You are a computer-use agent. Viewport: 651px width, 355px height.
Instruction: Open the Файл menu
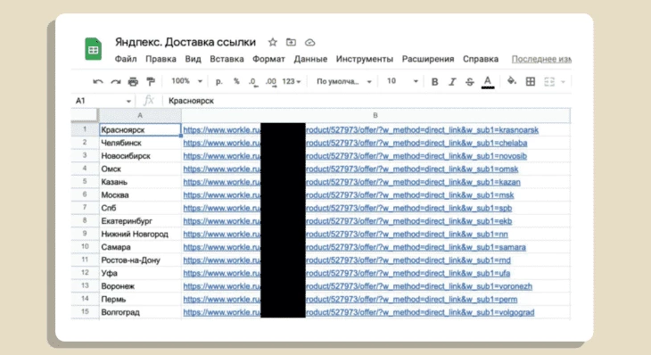point(126,59)
